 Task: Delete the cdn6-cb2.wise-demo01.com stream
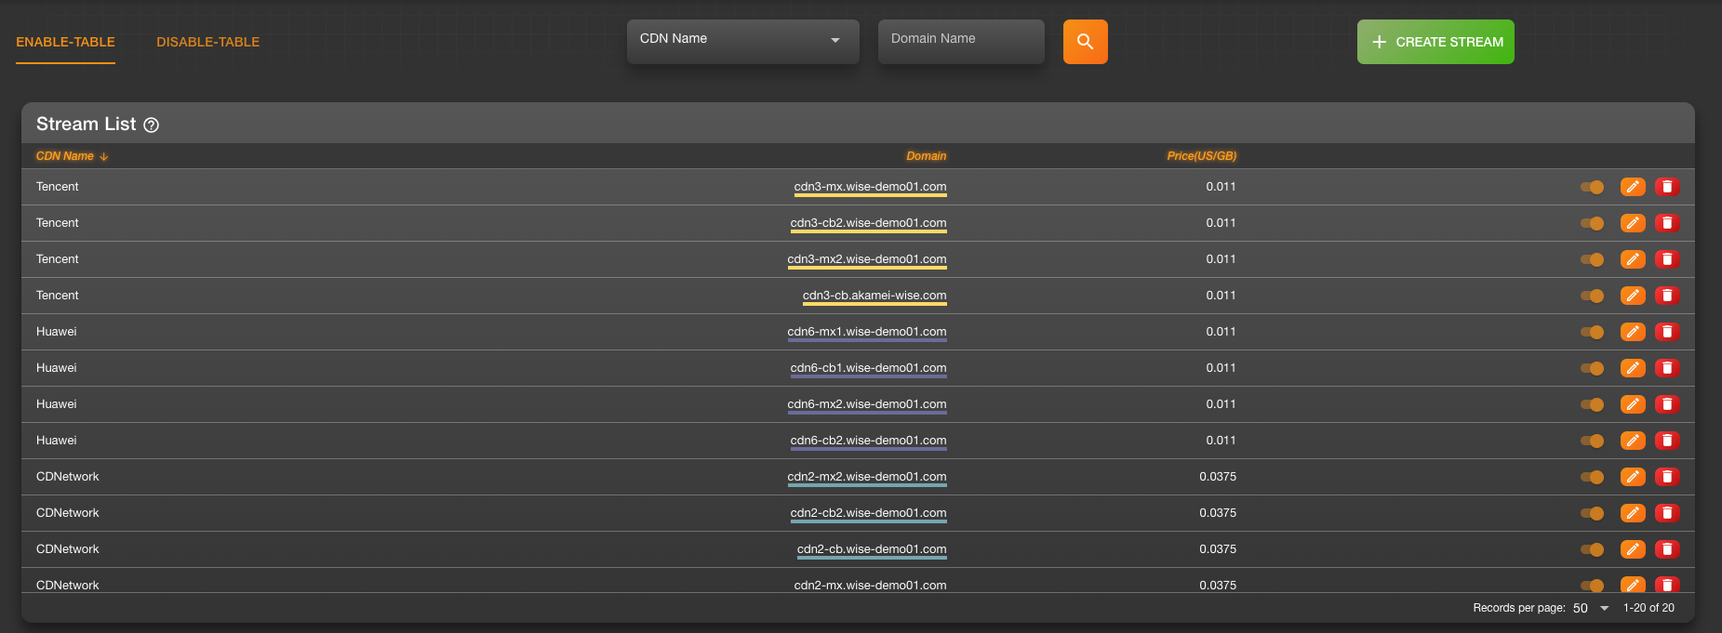[1667, 441]
